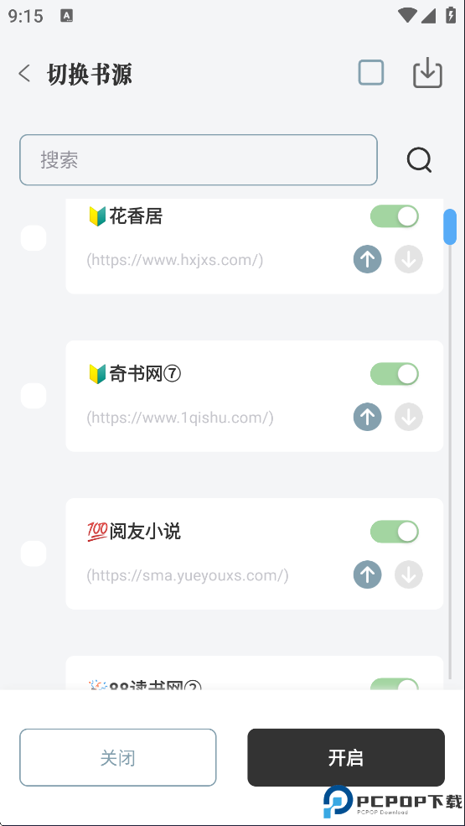Disable the 花香居 source switch
Viewport: 465px width, 826px height.
[x=395, y=216]
